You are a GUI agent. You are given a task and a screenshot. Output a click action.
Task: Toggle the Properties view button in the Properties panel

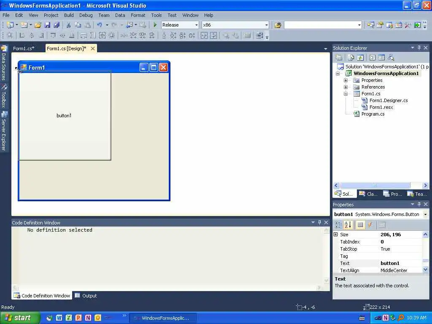pos(360,225)
